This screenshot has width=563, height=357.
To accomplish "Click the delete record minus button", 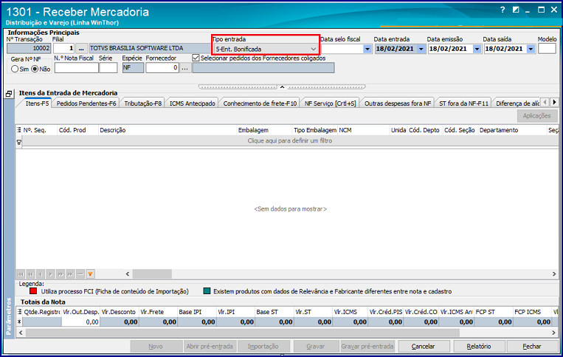I will 80,274.
